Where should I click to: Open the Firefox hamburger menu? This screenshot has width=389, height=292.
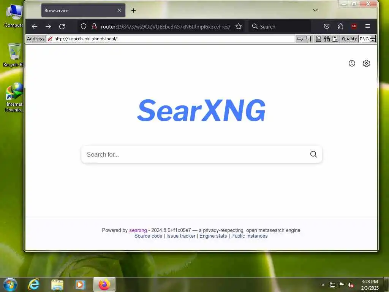tap(368, 26)
